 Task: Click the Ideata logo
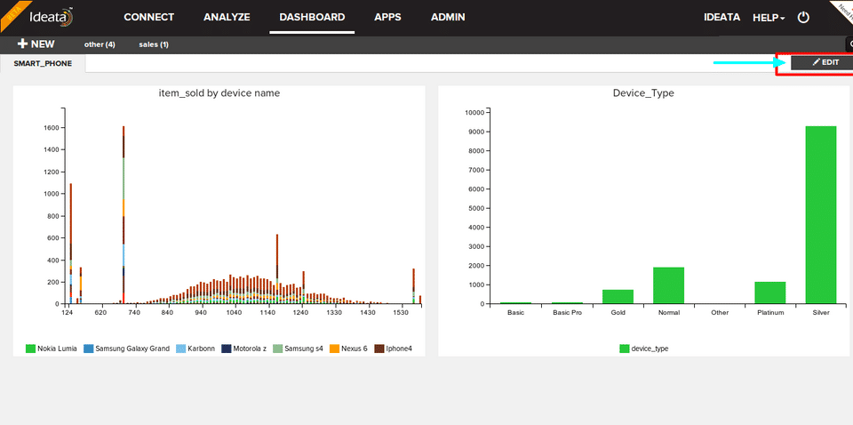coord(51,17)
